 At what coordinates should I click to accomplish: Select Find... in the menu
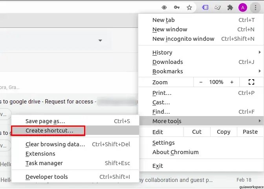coord(201,112)
